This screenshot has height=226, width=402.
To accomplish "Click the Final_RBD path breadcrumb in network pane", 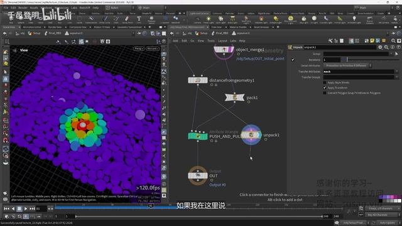I will [x=219, y=33].
